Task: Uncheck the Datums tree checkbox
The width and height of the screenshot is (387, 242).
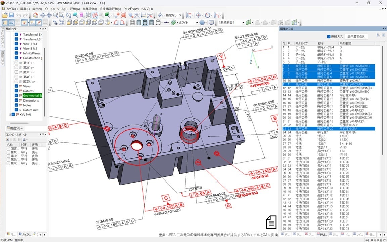Action: 16,91
